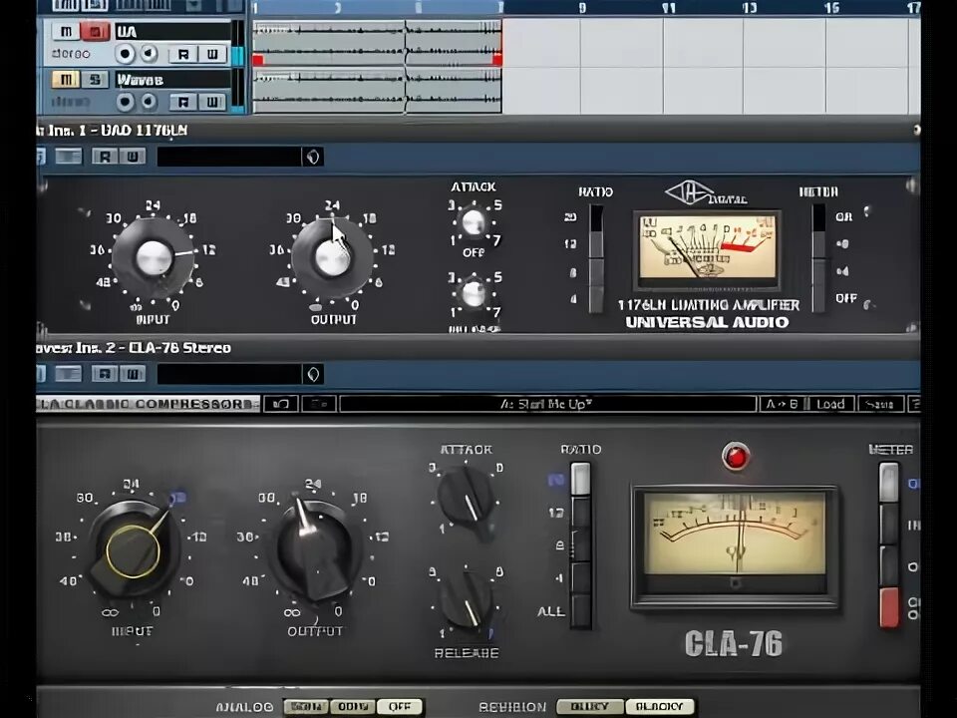Select ratio 20 on CLA-76
The height and width of the screenshot is (718, 957).
580,480
